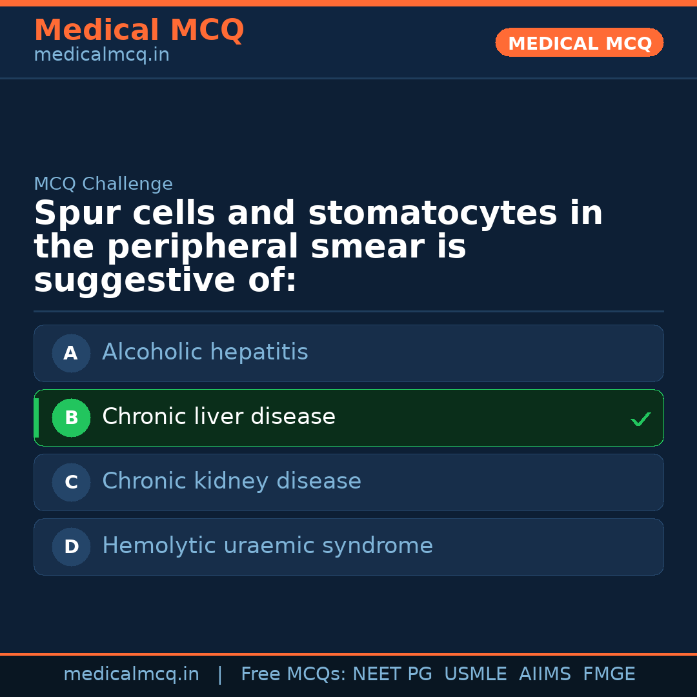Click the MCQ Challenge label

103,184
